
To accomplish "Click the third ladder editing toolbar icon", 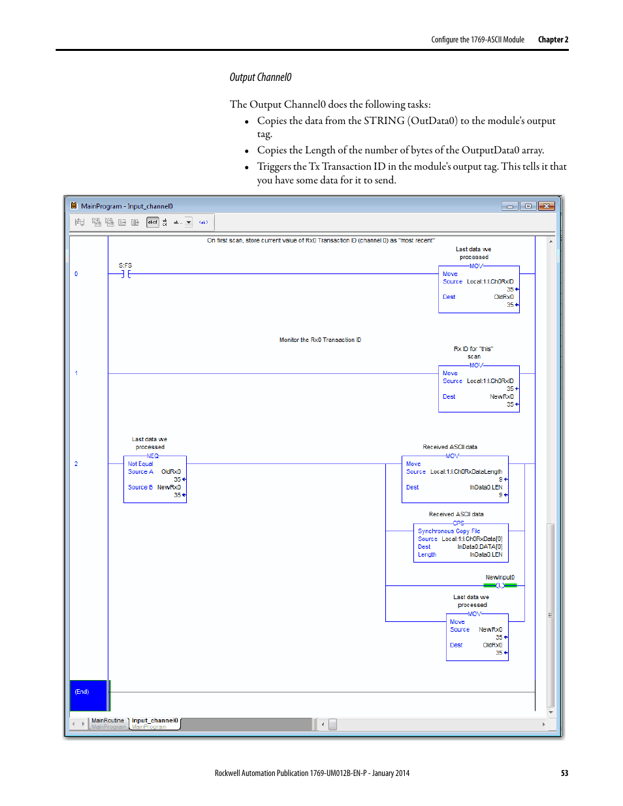I will (109, 222).
